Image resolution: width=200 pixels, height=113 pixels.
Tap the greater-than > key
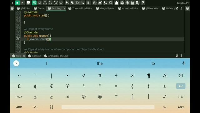point(165,107)
